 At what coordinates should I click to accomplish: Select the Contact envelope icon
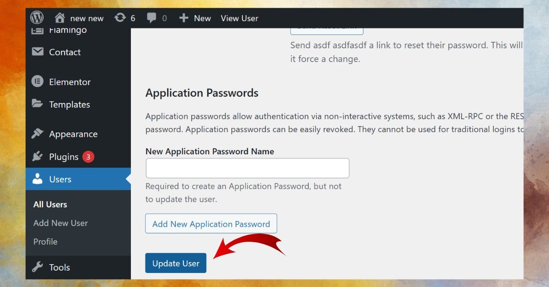[x=38, y=52]
